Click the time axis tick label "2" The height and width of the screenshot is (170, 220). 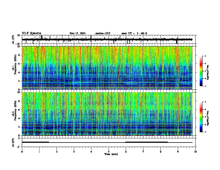57,152
